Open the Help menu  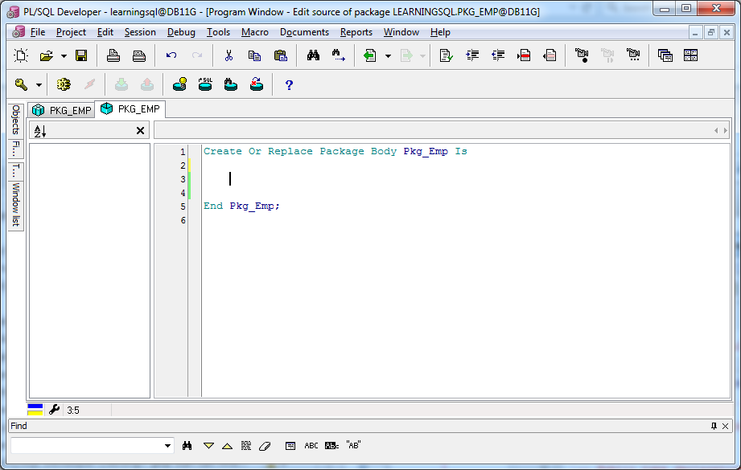(440, 32)
